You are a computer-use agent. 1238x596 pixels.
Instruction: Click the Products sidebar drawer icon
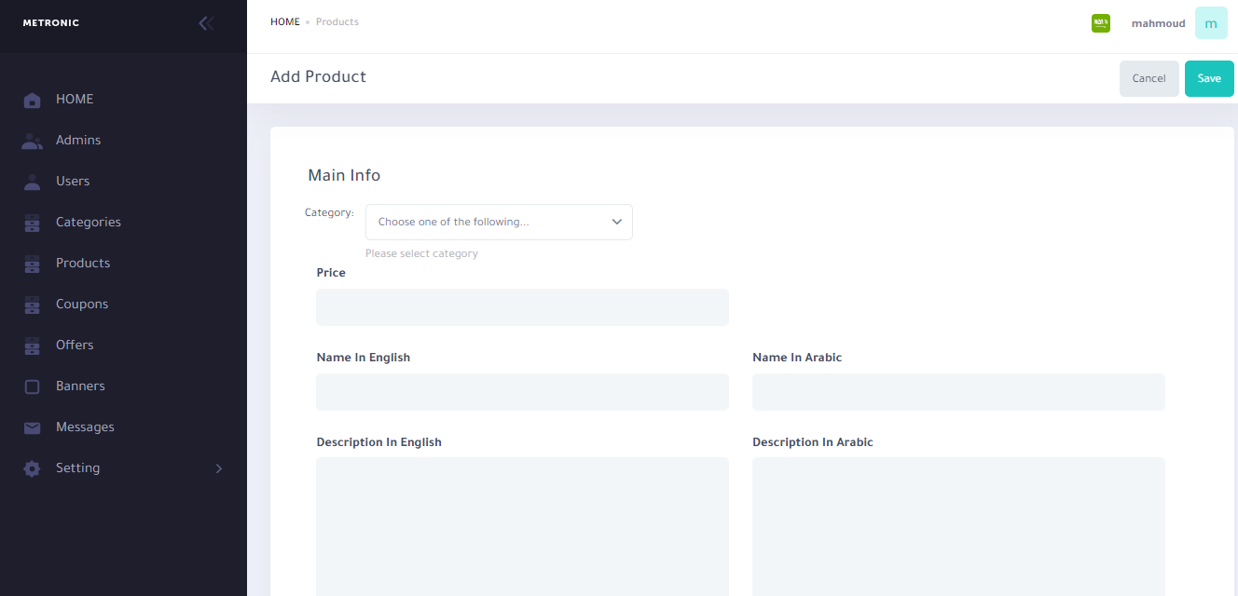(32, 264)
